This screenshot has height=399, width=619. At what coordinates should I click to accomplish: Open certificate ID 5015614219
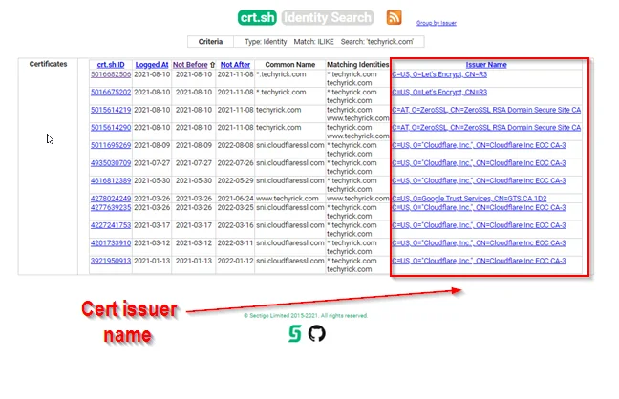pyautogui.click(x=111, y=110)
